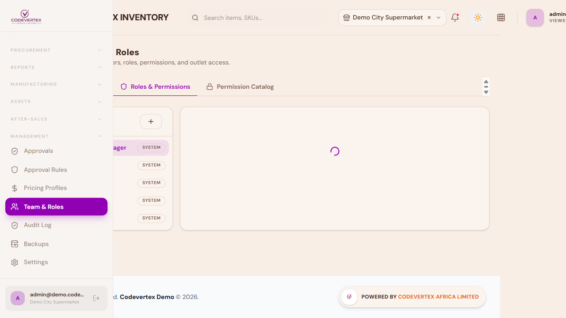Screen dimensions: 566x318
Task: Select the Roles & Permissions tab
Action: pos(155,87)
